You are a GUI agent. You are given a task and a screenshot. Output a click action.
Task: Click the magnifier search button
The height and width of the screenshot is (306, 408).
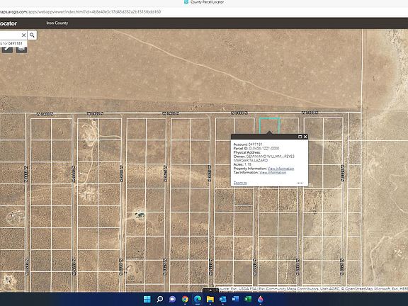pyautogui.click(x=32, y=35)
